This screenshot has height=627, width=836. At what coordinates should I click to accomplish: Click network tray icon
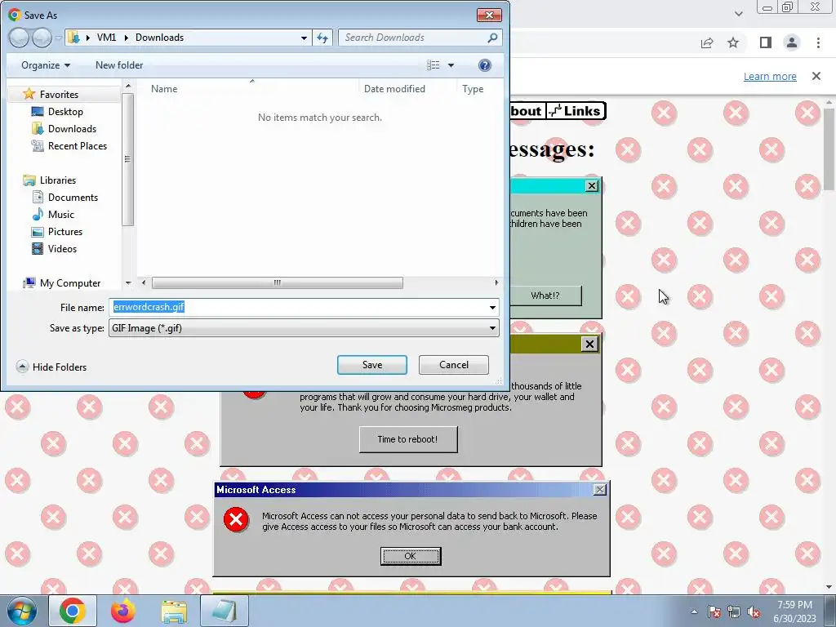point(734,611)
